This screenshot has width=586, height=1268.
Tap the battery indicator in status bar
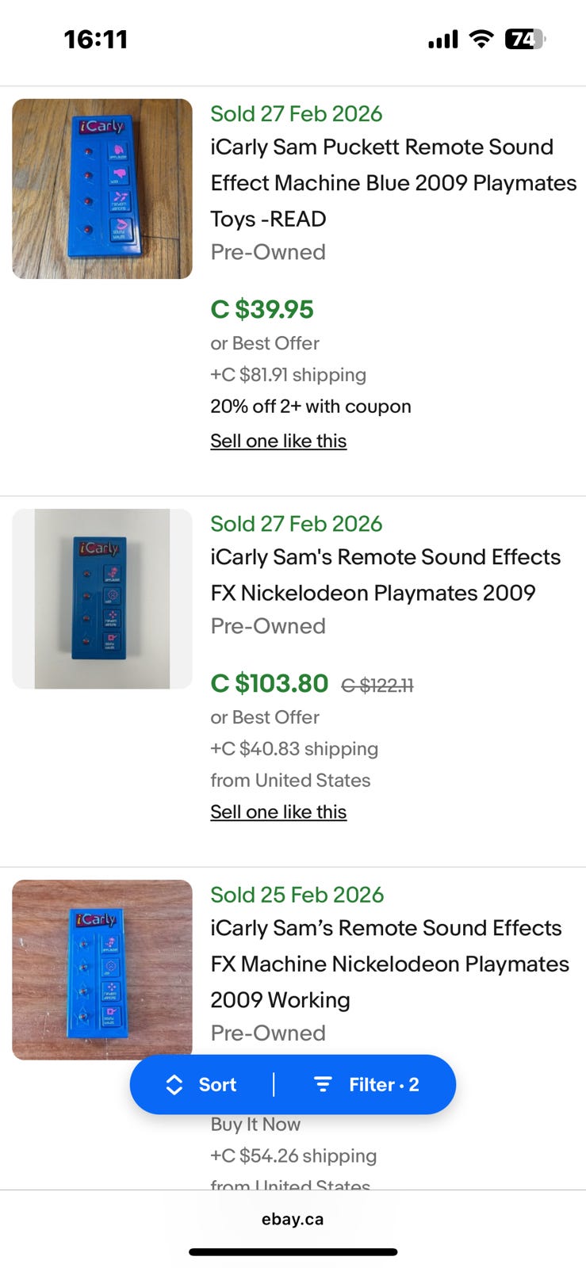[x=524, y=39]
